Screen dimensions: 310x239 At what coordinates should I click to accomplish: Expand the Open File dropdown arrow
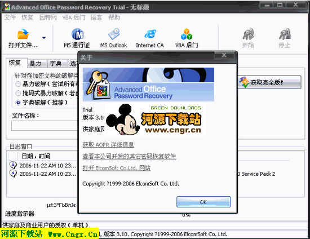44,38
